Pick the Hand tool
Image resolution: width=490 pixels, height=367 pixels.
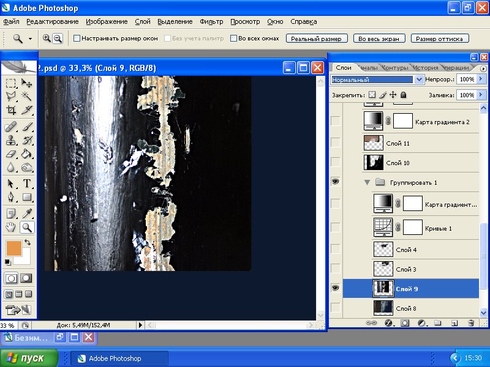[x=11, y=228]
